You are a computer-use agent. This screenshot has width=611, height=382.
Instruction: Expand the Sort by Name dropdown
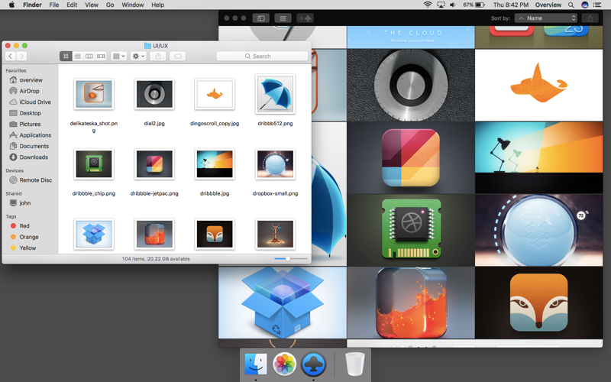click(546, 18)
